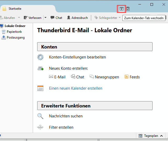The width and height of the screenshot is (168, 141).
Task: Click the Neues Konto erstellen icon
Action: (x=41, y=68)
